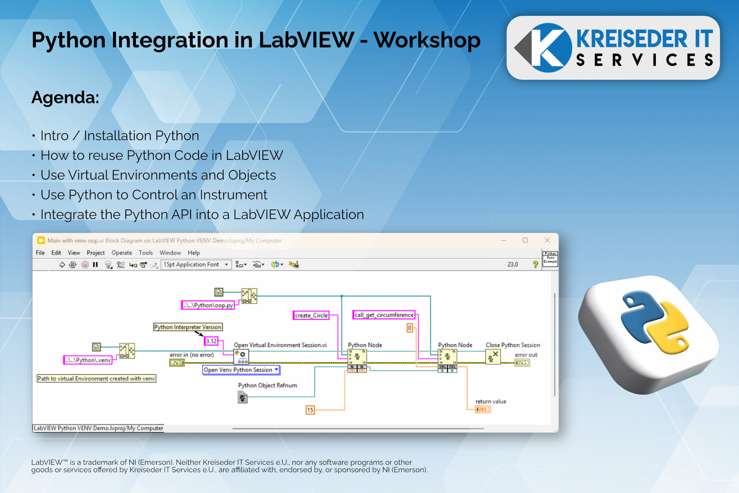The image size is (739, 493).
Task: Click the Python Interpreter Version label
Action: (x=188, y=327)
